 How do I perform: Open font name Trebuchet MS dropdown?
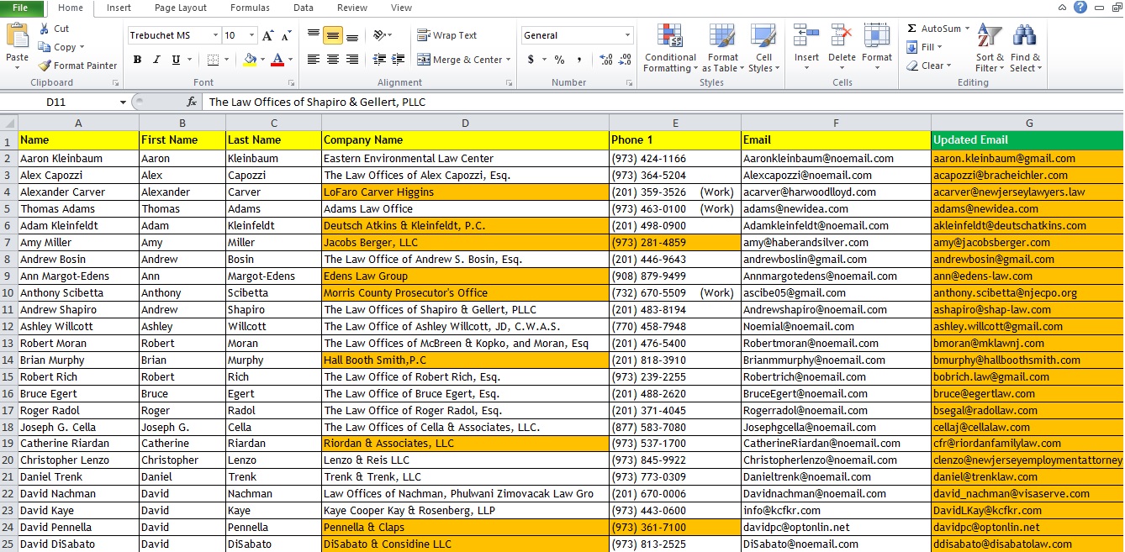coord(215,35)
